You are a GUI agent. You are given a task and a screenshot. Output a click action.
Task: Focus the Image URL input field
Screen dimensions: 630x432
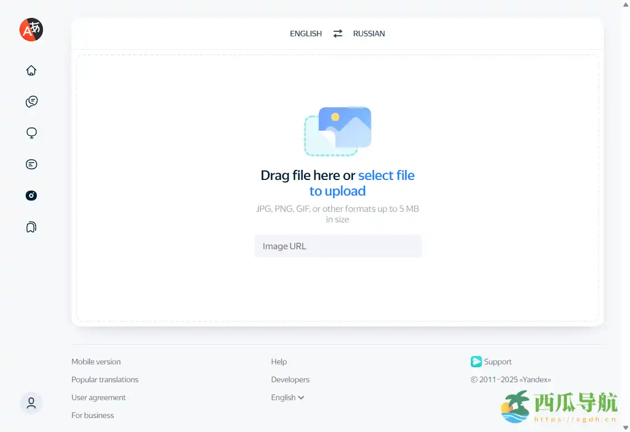coord(338,246)
